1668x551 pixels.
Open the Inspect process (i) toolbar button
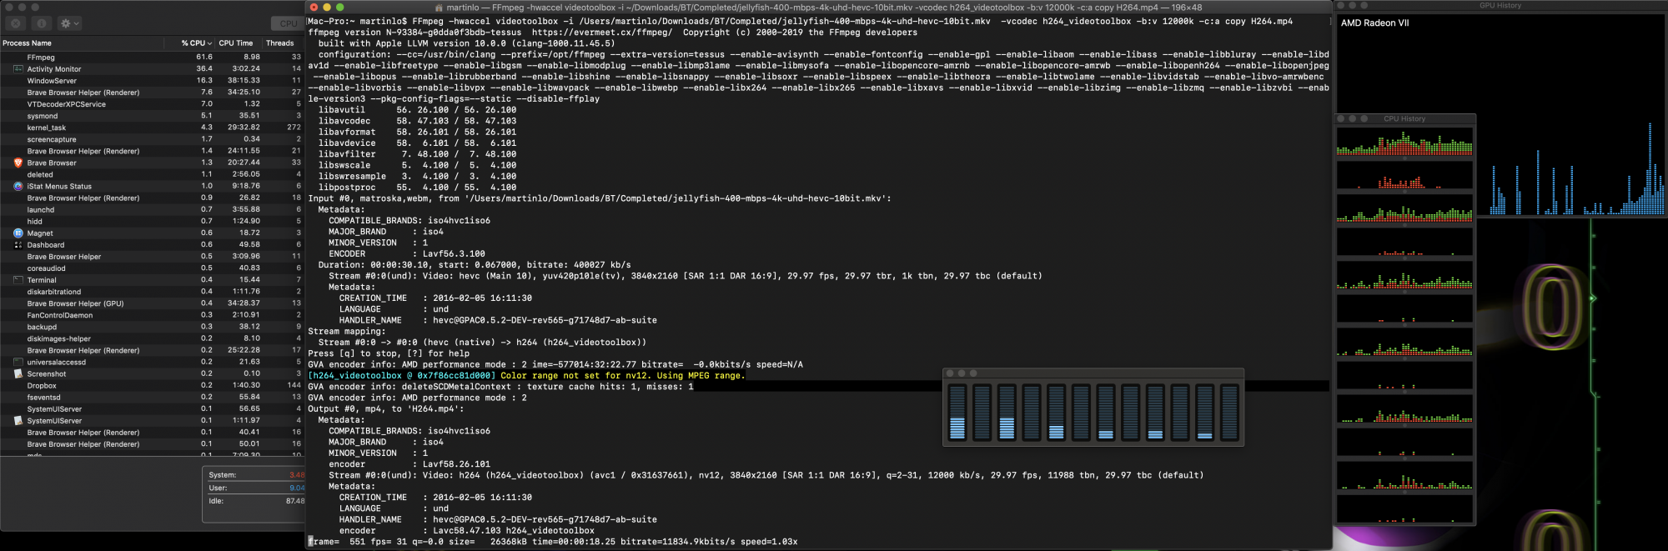(42, 23)
